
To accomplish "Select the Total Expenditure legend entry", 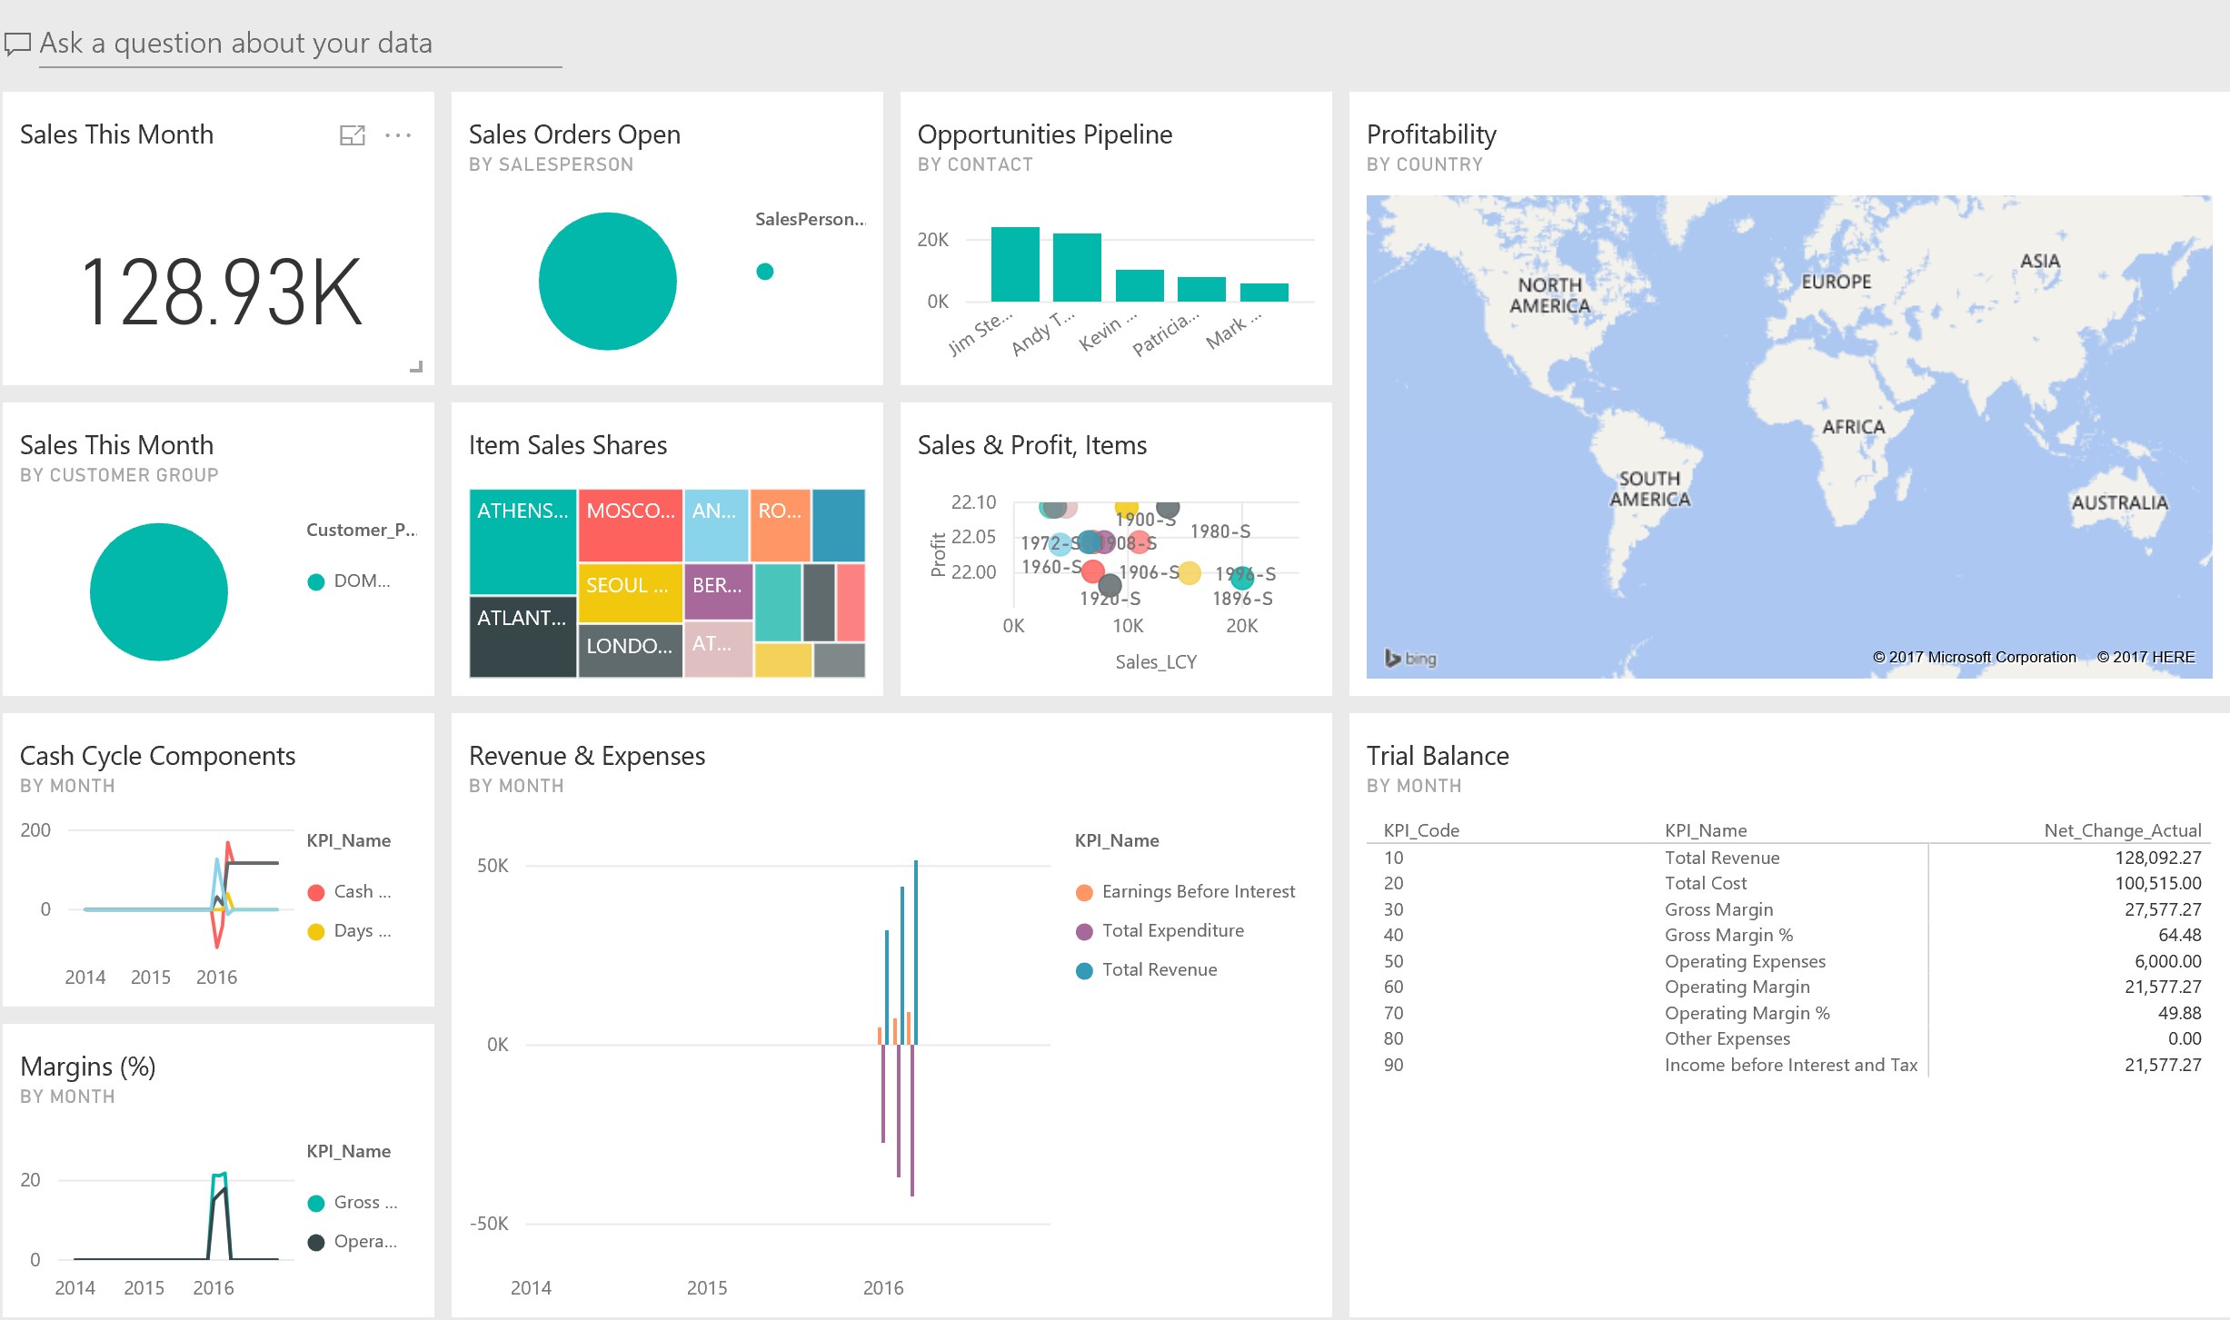I will pyautogui.click(x=1172, y=931).
